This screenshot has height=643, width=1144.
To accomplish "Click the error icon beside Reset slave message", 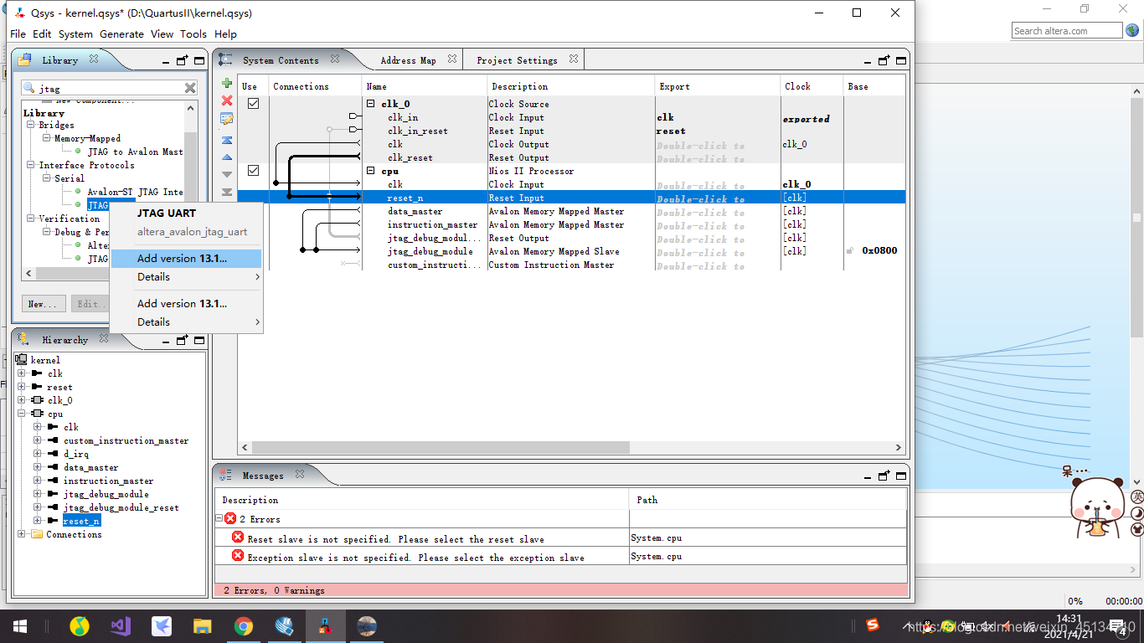I will point(238,538).
